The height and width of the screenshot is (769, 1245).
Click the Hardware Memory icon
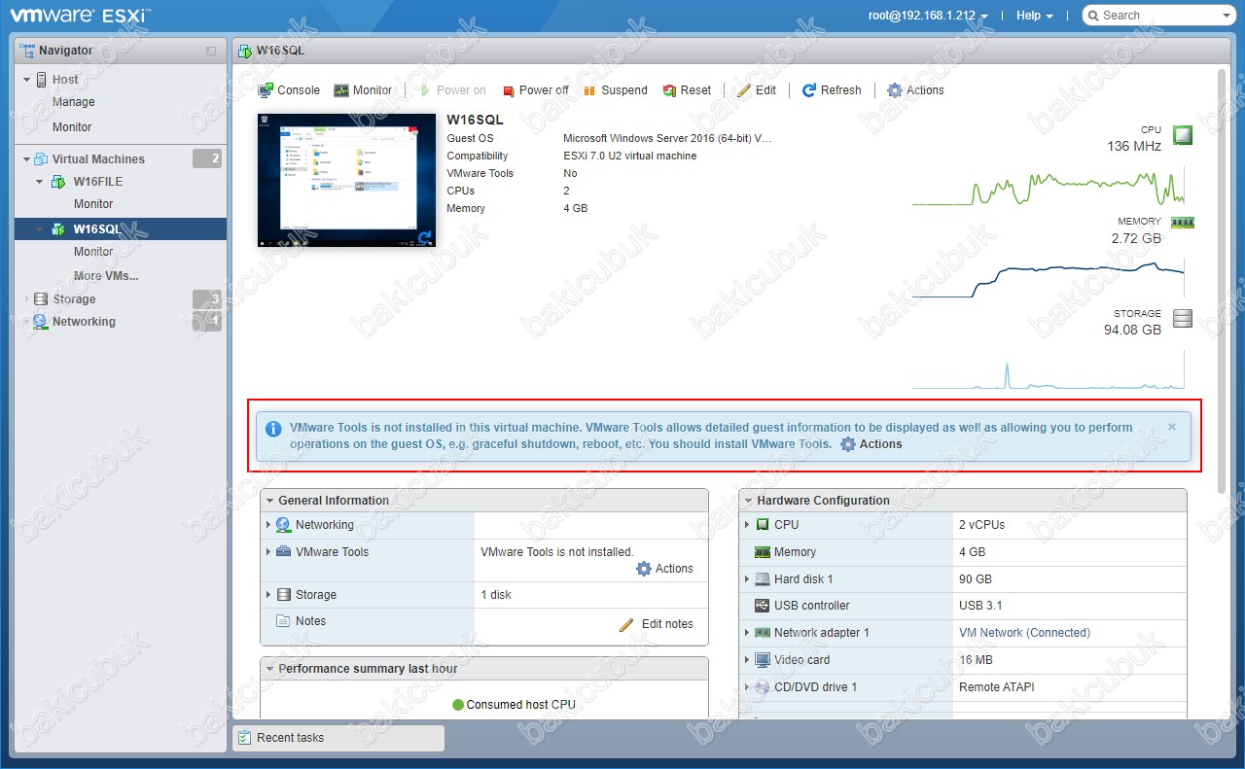(763, 552)
